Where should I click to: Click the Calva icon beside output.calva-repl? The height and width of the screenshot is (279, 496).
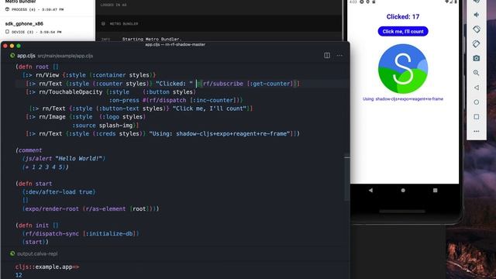pos(12,253)
